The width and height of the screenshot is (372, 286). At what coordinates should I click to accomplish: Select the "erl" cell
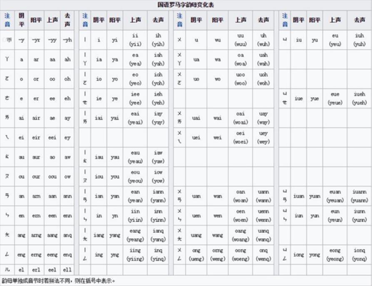point(36,270)
